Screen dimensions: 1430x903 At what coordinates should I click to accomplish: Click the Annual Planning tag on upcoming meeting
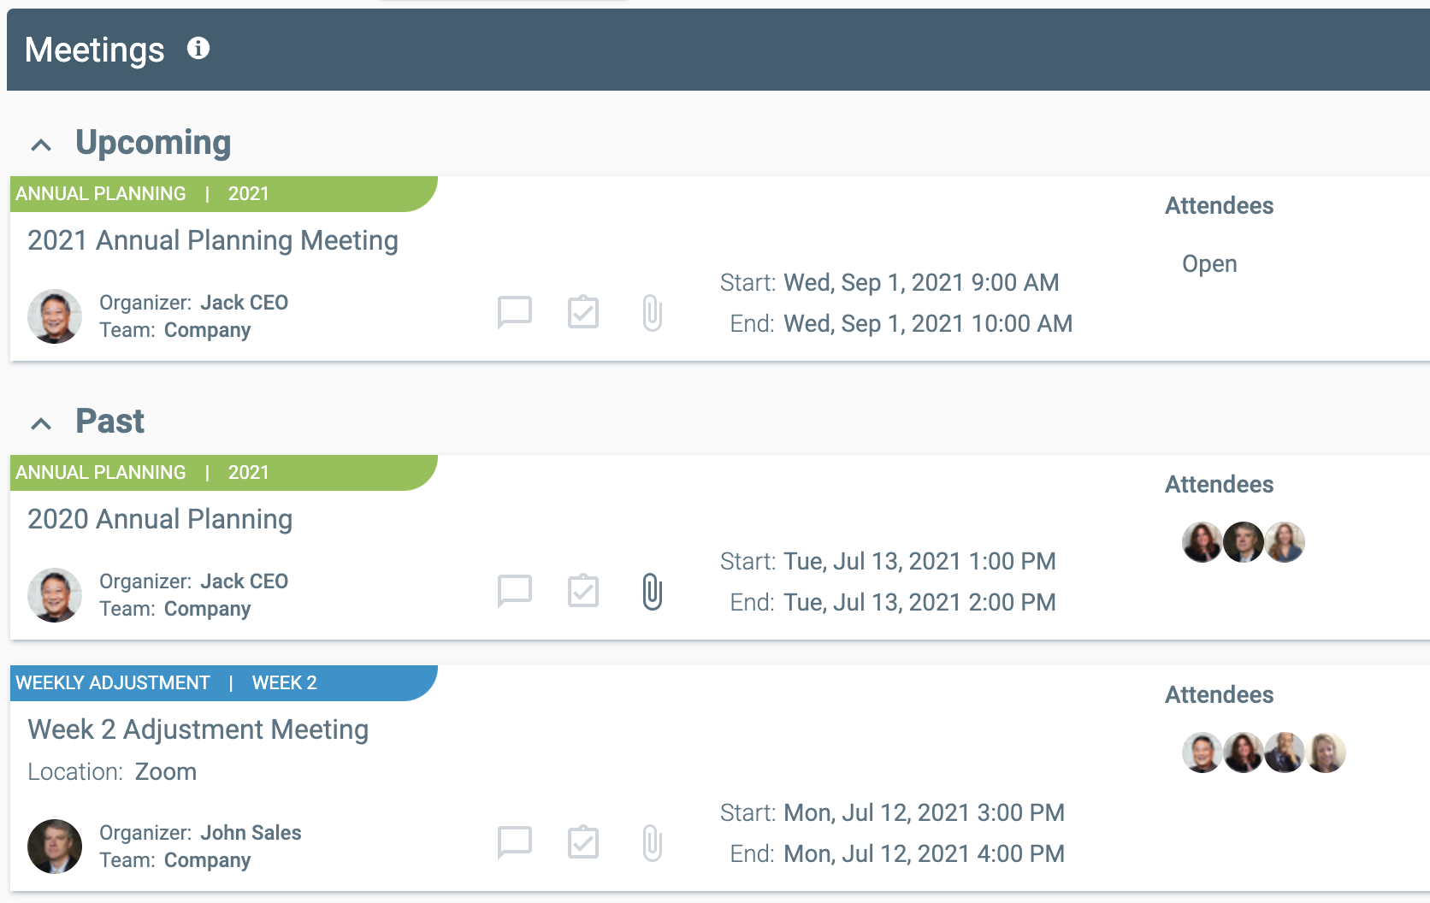tap(223, 194)
